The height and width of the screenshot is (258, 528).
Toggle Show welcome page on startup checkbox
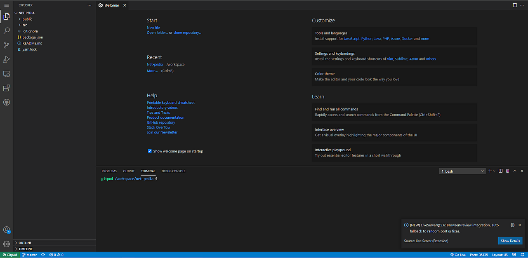(x=150, y=151)
